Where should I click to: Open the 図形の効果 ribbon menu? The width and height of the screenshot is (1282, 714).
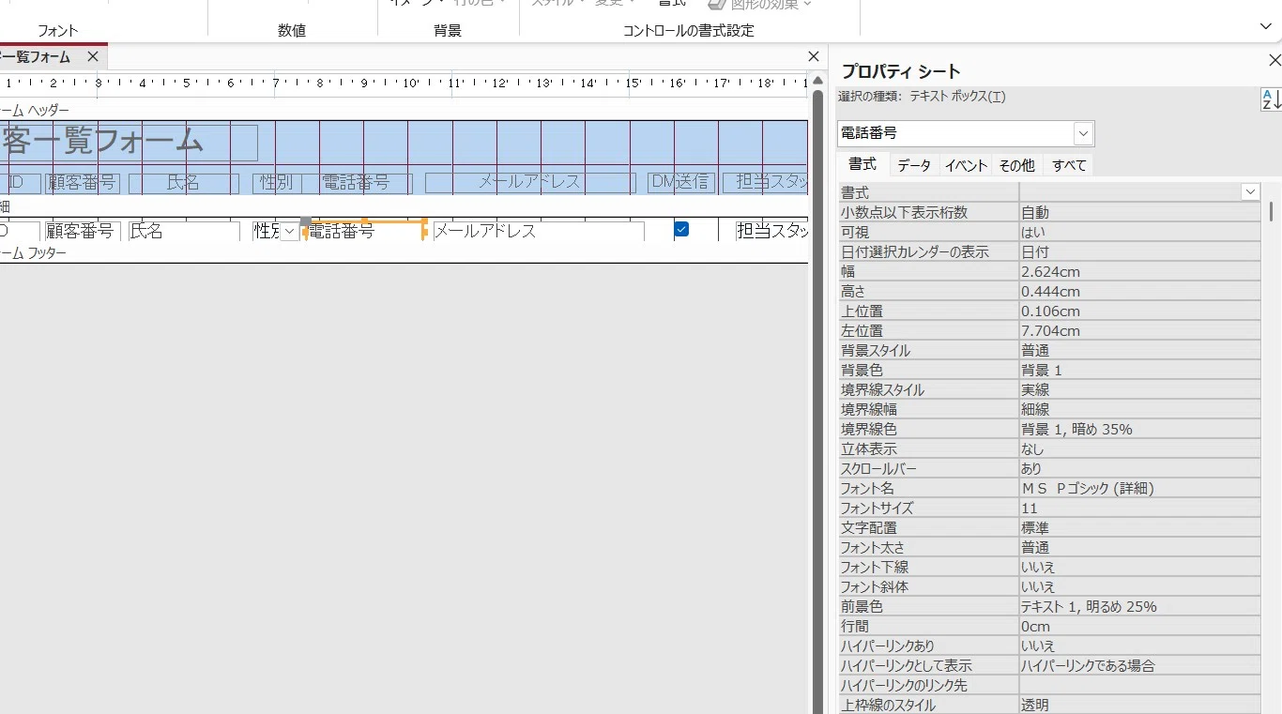tap(760, 5)
